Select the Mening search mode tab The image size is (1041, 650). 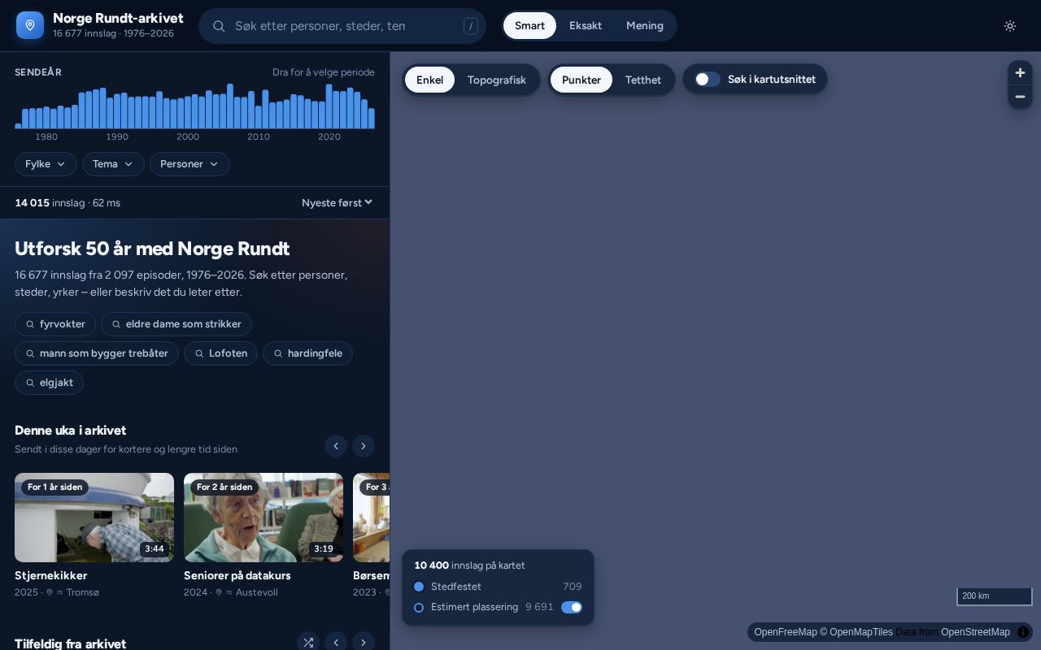(645, 26)
